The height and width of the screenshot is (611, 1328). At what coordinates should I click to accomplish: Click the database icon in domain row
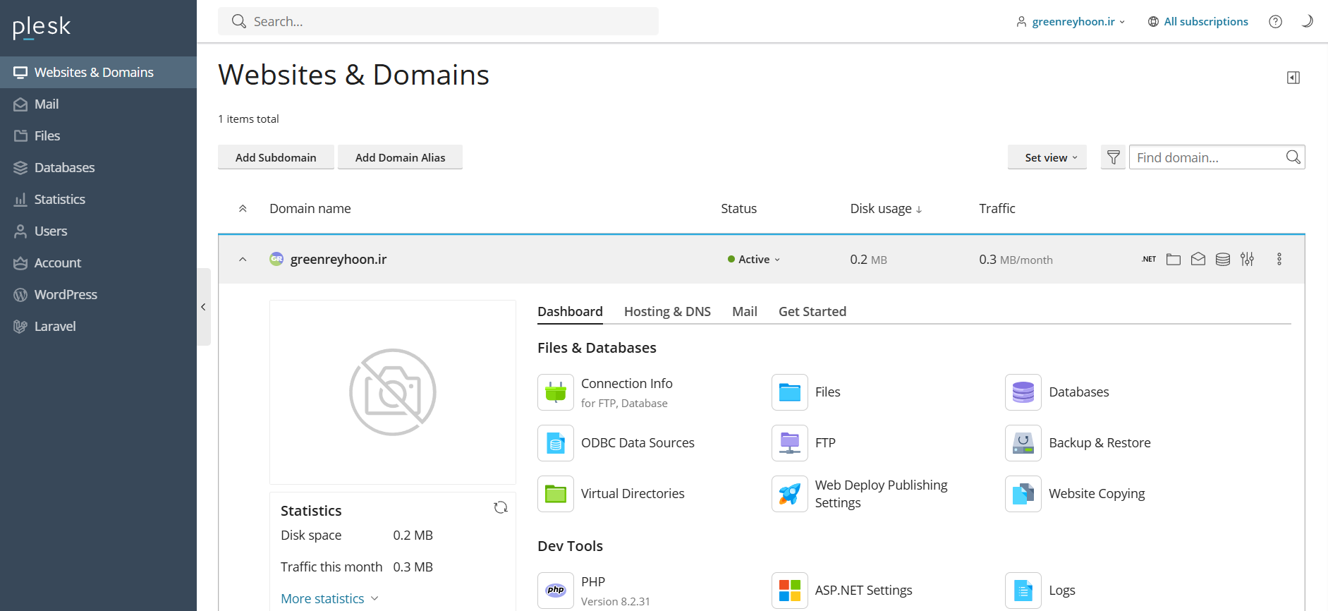[x=1223, y=259]
